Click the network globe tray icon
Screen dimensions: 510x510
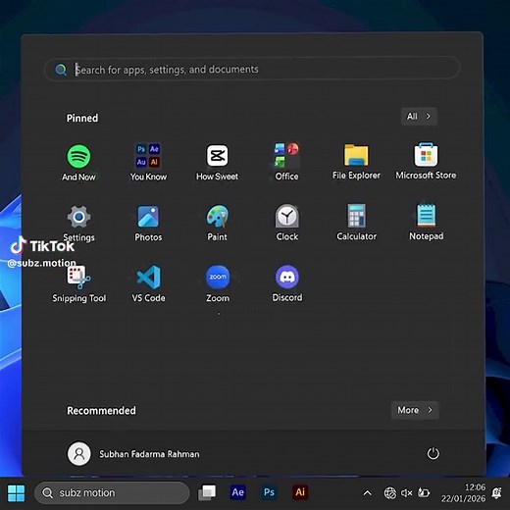tap(389, 492)
